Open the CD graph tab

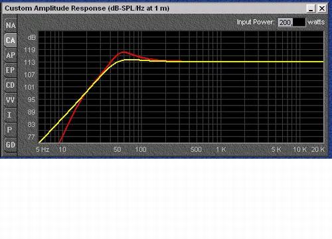[11, 85]
